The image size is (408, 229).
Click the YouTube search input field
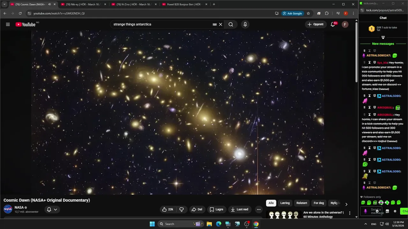(163, 24)
